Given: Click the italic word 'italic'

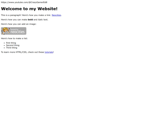Looking at the screenshot, I should point(40,20).
